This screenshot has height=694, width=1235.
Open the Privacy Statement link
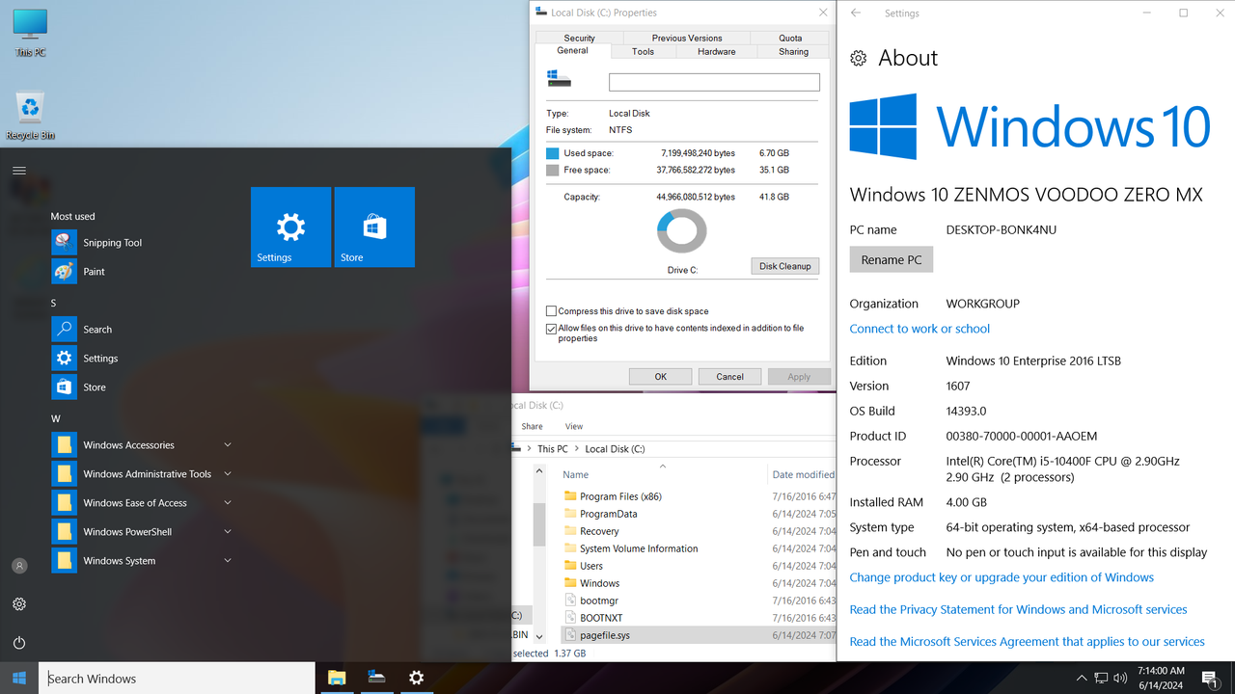point(1018,609)
